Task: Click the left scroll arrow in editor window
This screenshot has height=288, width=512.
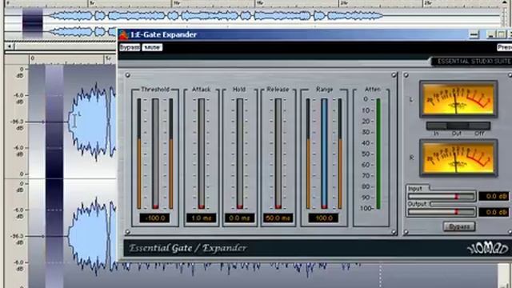Action: 10,46
